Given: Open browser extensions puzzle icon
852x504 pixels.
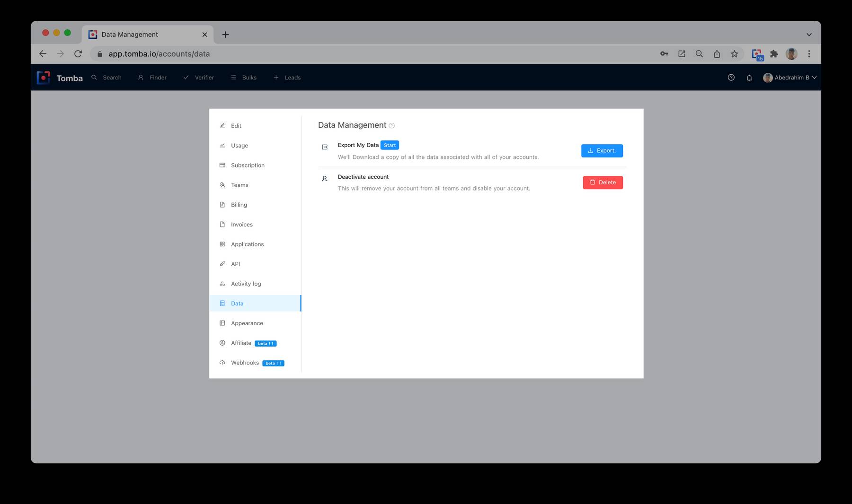Looking at the screenshot, I should pyautogui.click(x=774, y=54).
